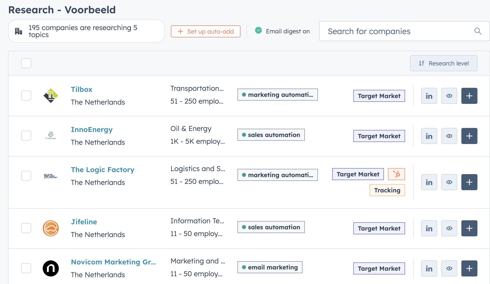Click the eye preview icon for Novicom Marketing

[x=449, y=268]
